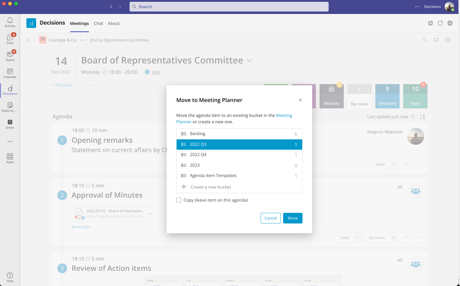
Task: Cancel the move dialog
Action: 271,218
